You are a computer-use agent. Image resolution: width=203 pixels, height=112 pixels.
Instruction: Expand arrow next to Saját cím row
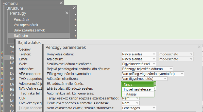(x=75, y=36)
